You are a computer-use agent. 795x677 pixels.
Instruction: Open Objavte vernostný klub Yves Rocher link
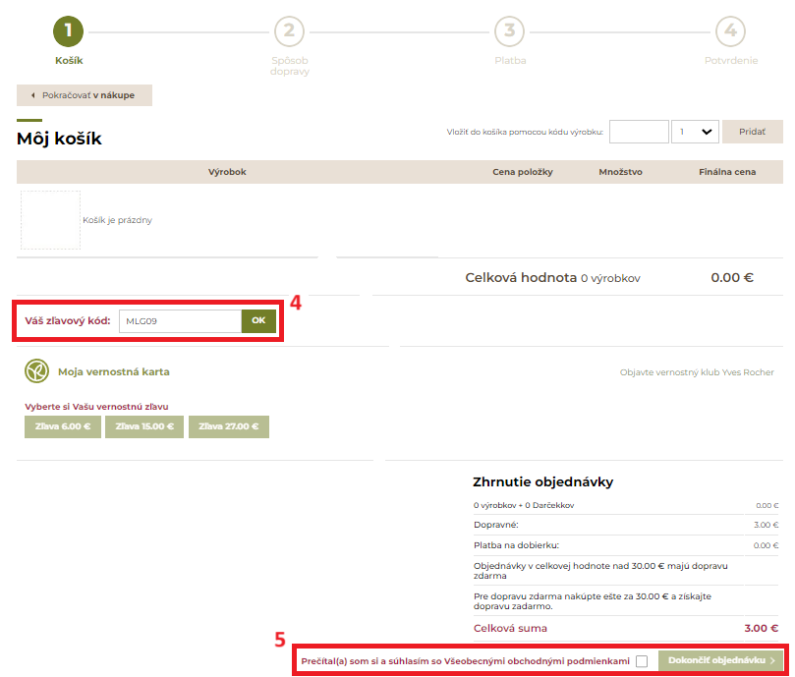pos(697,372)
